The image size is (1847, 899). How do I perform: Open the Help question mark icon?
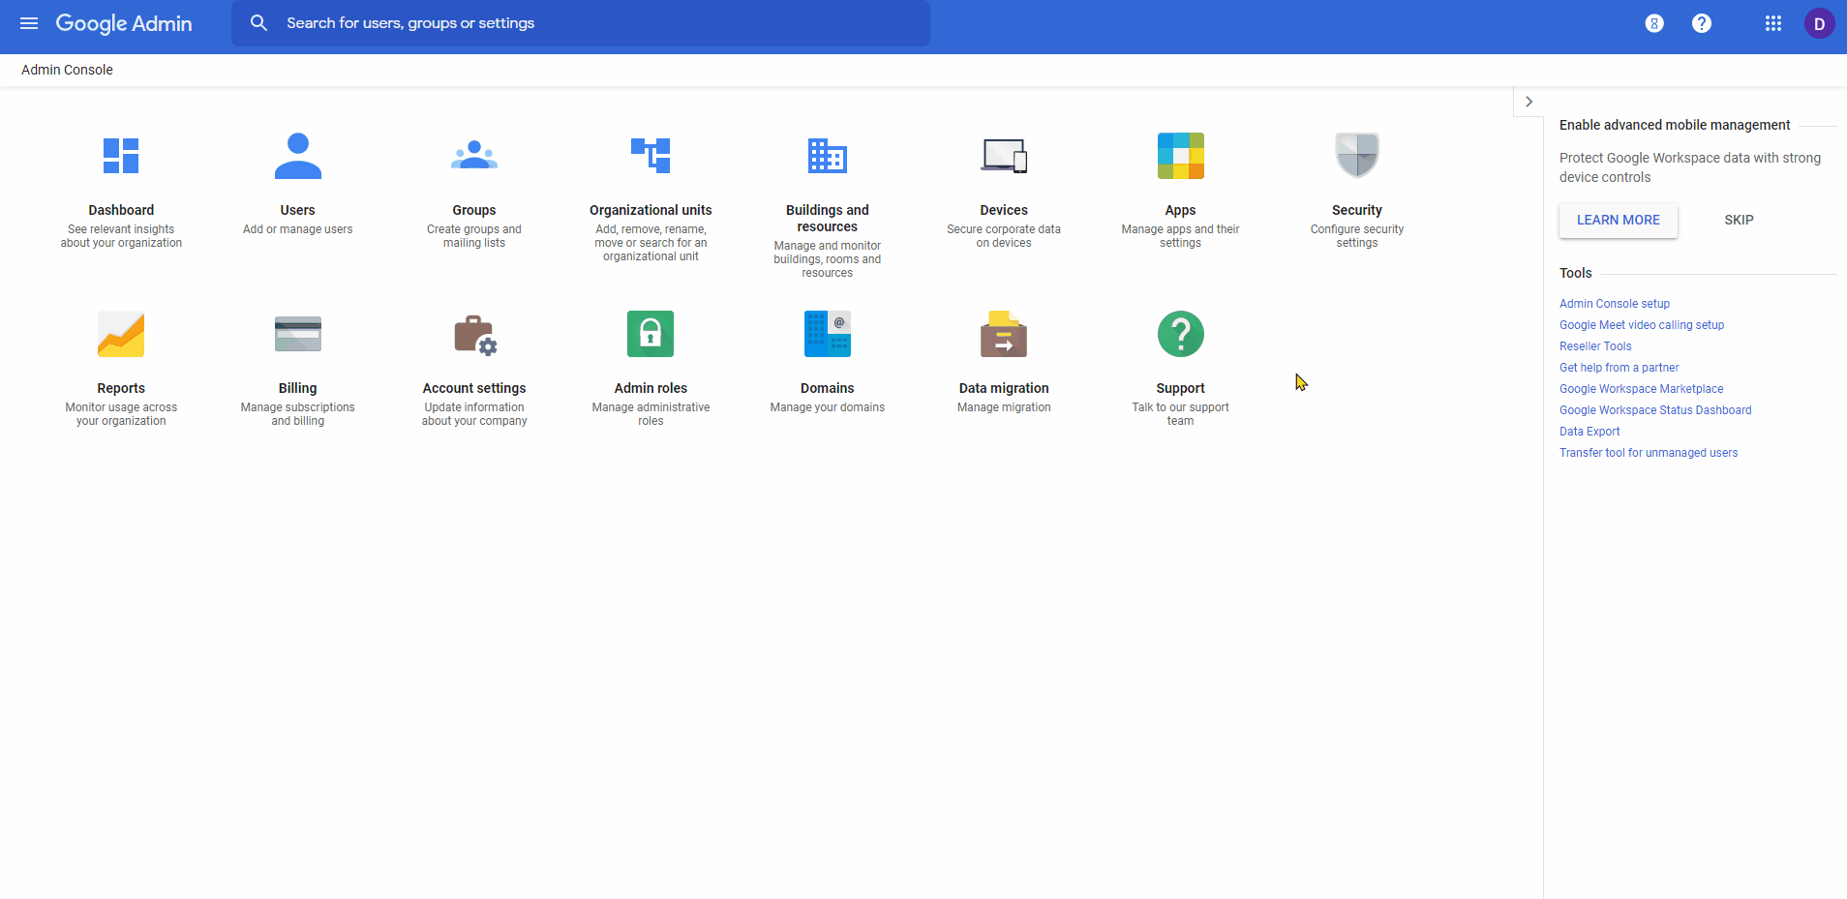[1702, 23]
